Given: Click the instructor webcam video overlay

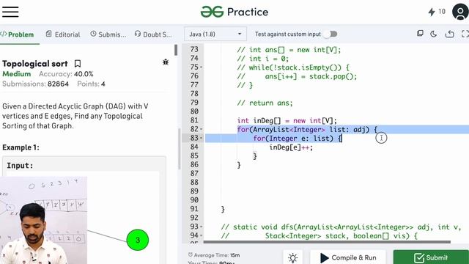Looking at the screenshot, I should (x=43, y=220).
